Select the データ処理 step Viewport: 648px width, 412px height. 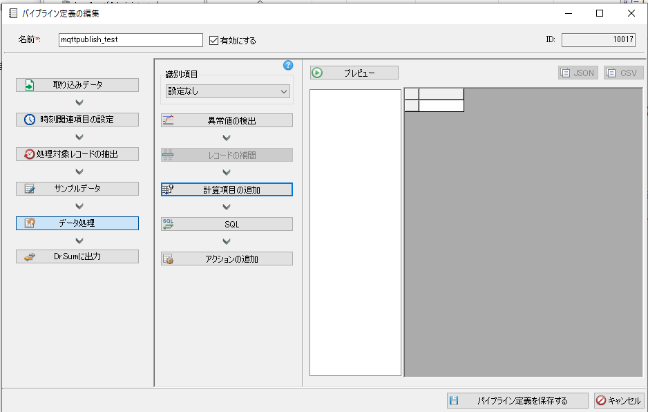point(77,223)
